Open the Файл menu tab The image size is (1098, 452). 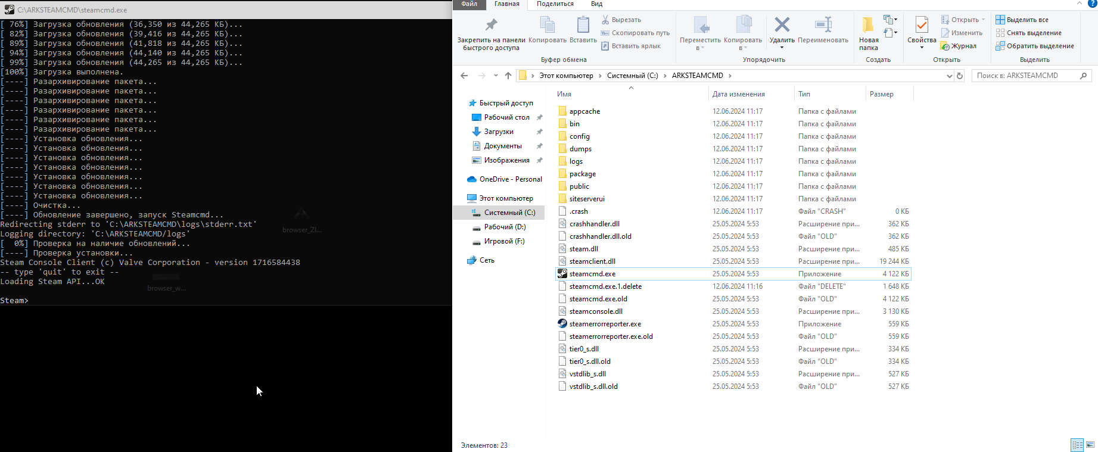tap(469, 4)
